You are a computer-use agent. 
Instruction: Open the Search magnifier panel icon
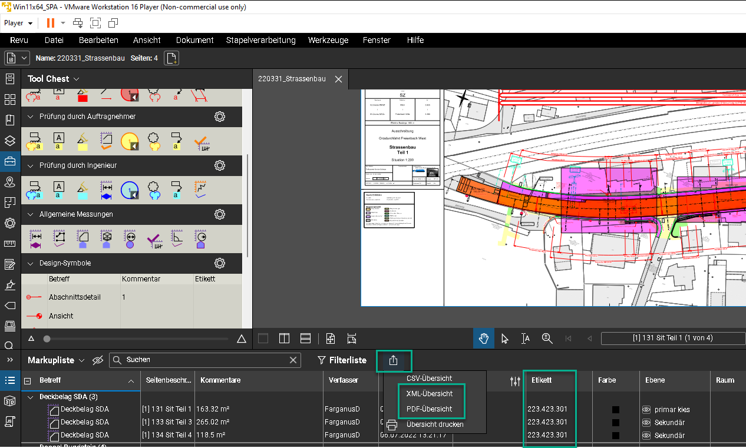[9, 346]
